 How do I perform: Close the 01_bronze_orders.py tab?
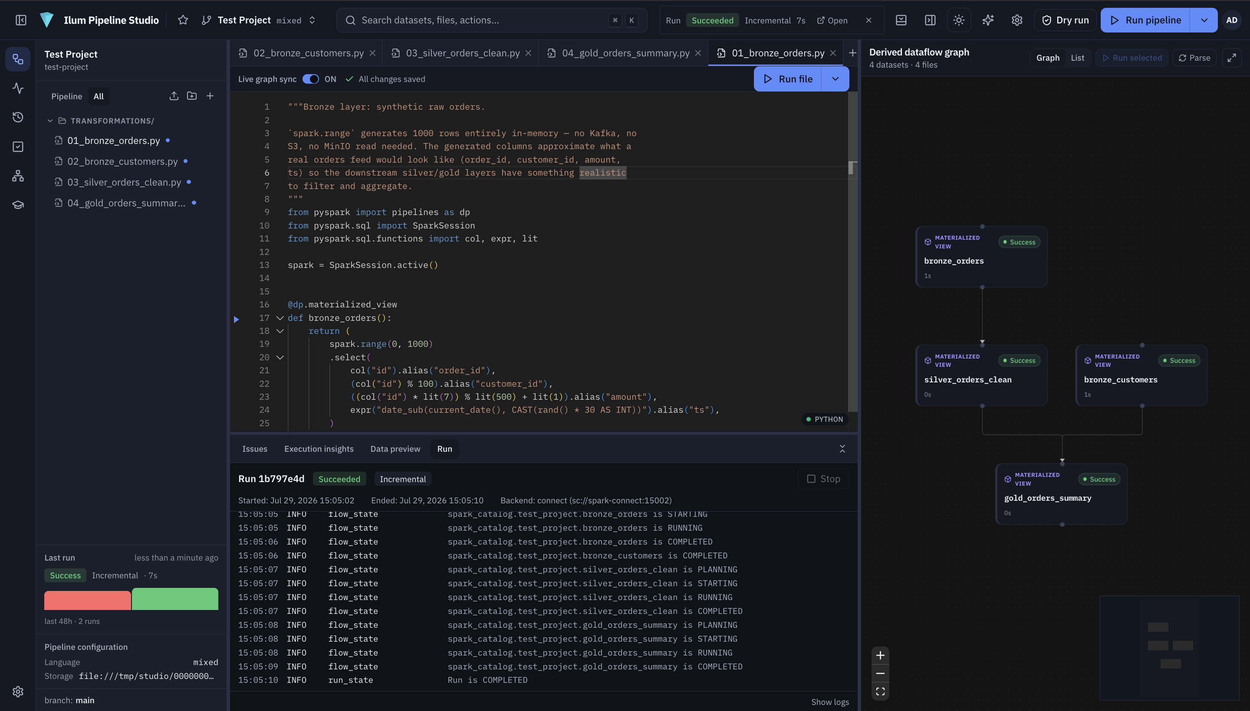click(x=832, y=53)
